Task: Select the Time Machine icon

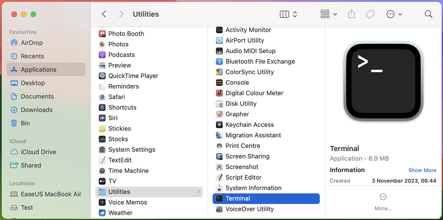Action: [102, 171]
